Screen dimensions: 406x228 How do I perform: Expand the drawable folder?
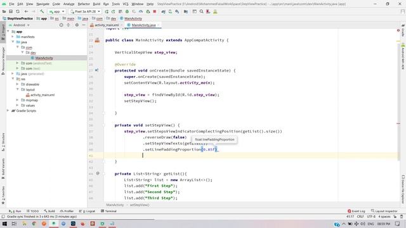17,84
